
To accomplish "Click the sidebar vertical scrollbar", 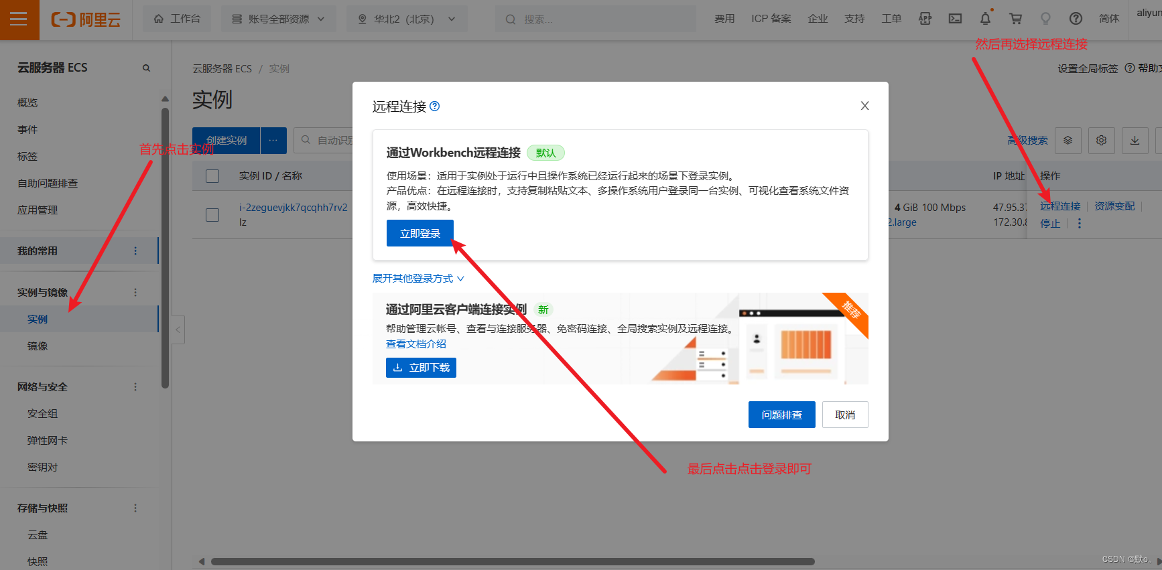I will tap(165, 248).
